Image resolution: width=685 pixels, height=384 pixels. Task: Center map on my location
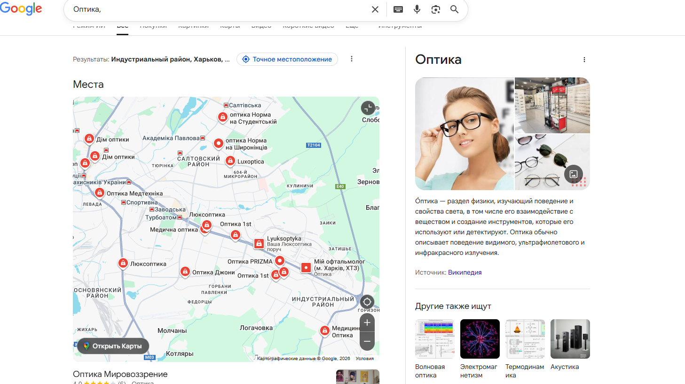tap(367, 301)
